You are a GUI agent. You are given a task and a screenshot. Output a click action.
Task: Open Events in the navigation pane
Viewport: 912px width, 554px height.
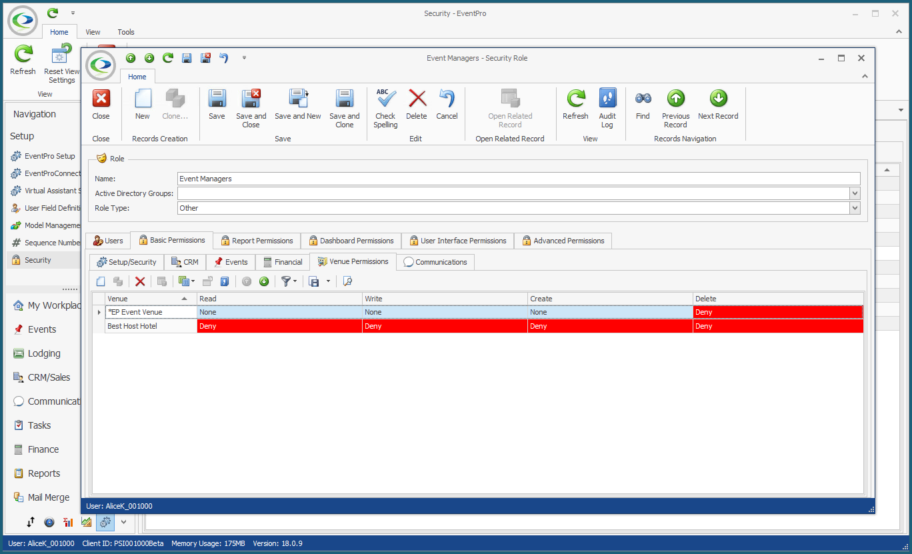42,329
